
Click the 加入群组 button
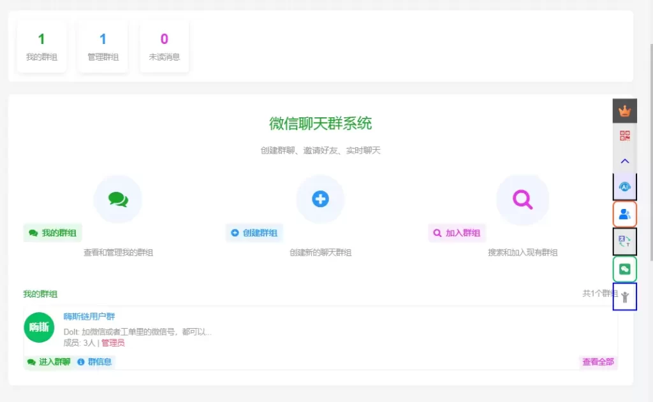tap(457, 233)
